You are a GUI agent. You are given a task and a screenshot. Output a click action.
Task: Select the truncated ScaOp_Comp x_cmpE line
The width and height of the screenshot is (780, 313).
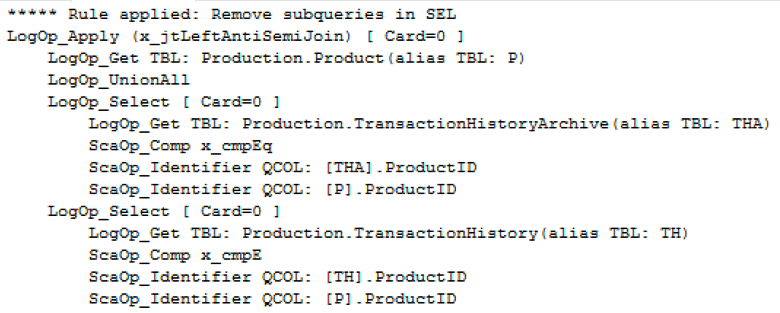coord(175,255)
